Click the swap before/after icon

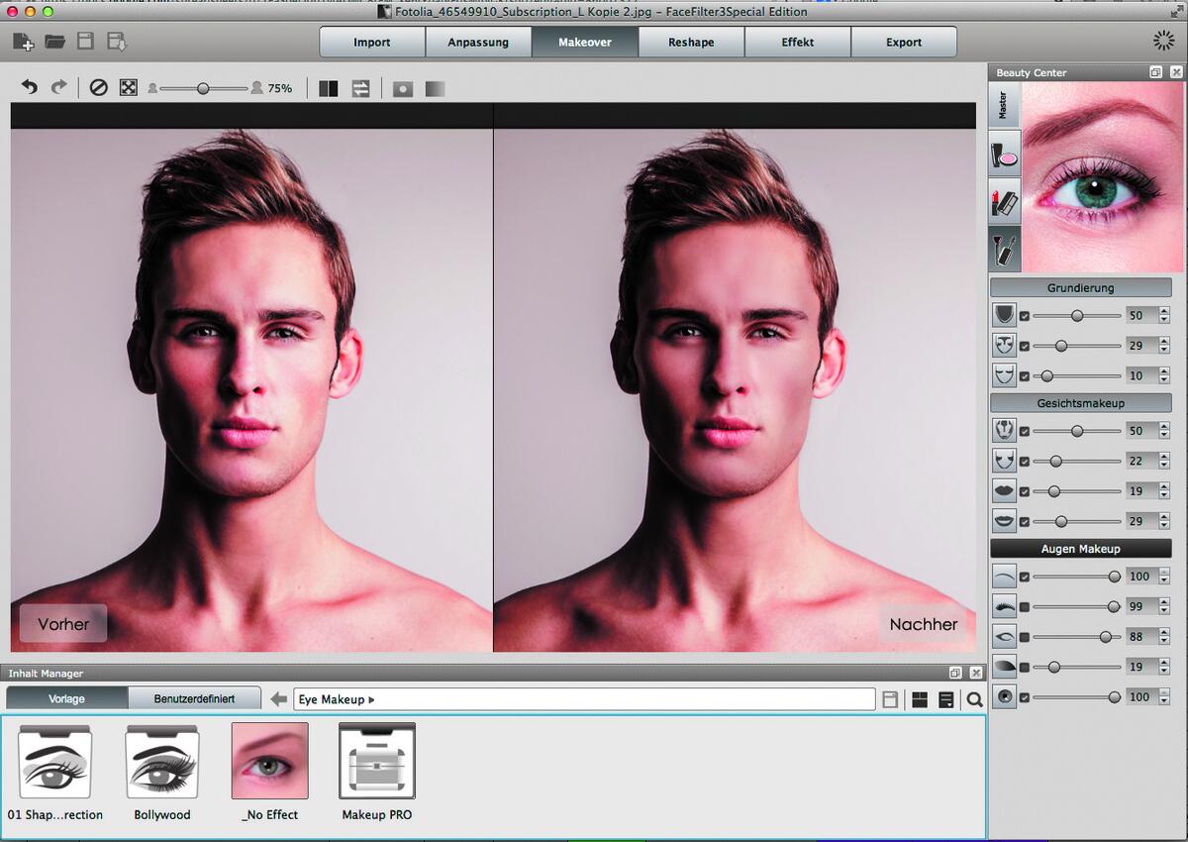tap(360, 88)
